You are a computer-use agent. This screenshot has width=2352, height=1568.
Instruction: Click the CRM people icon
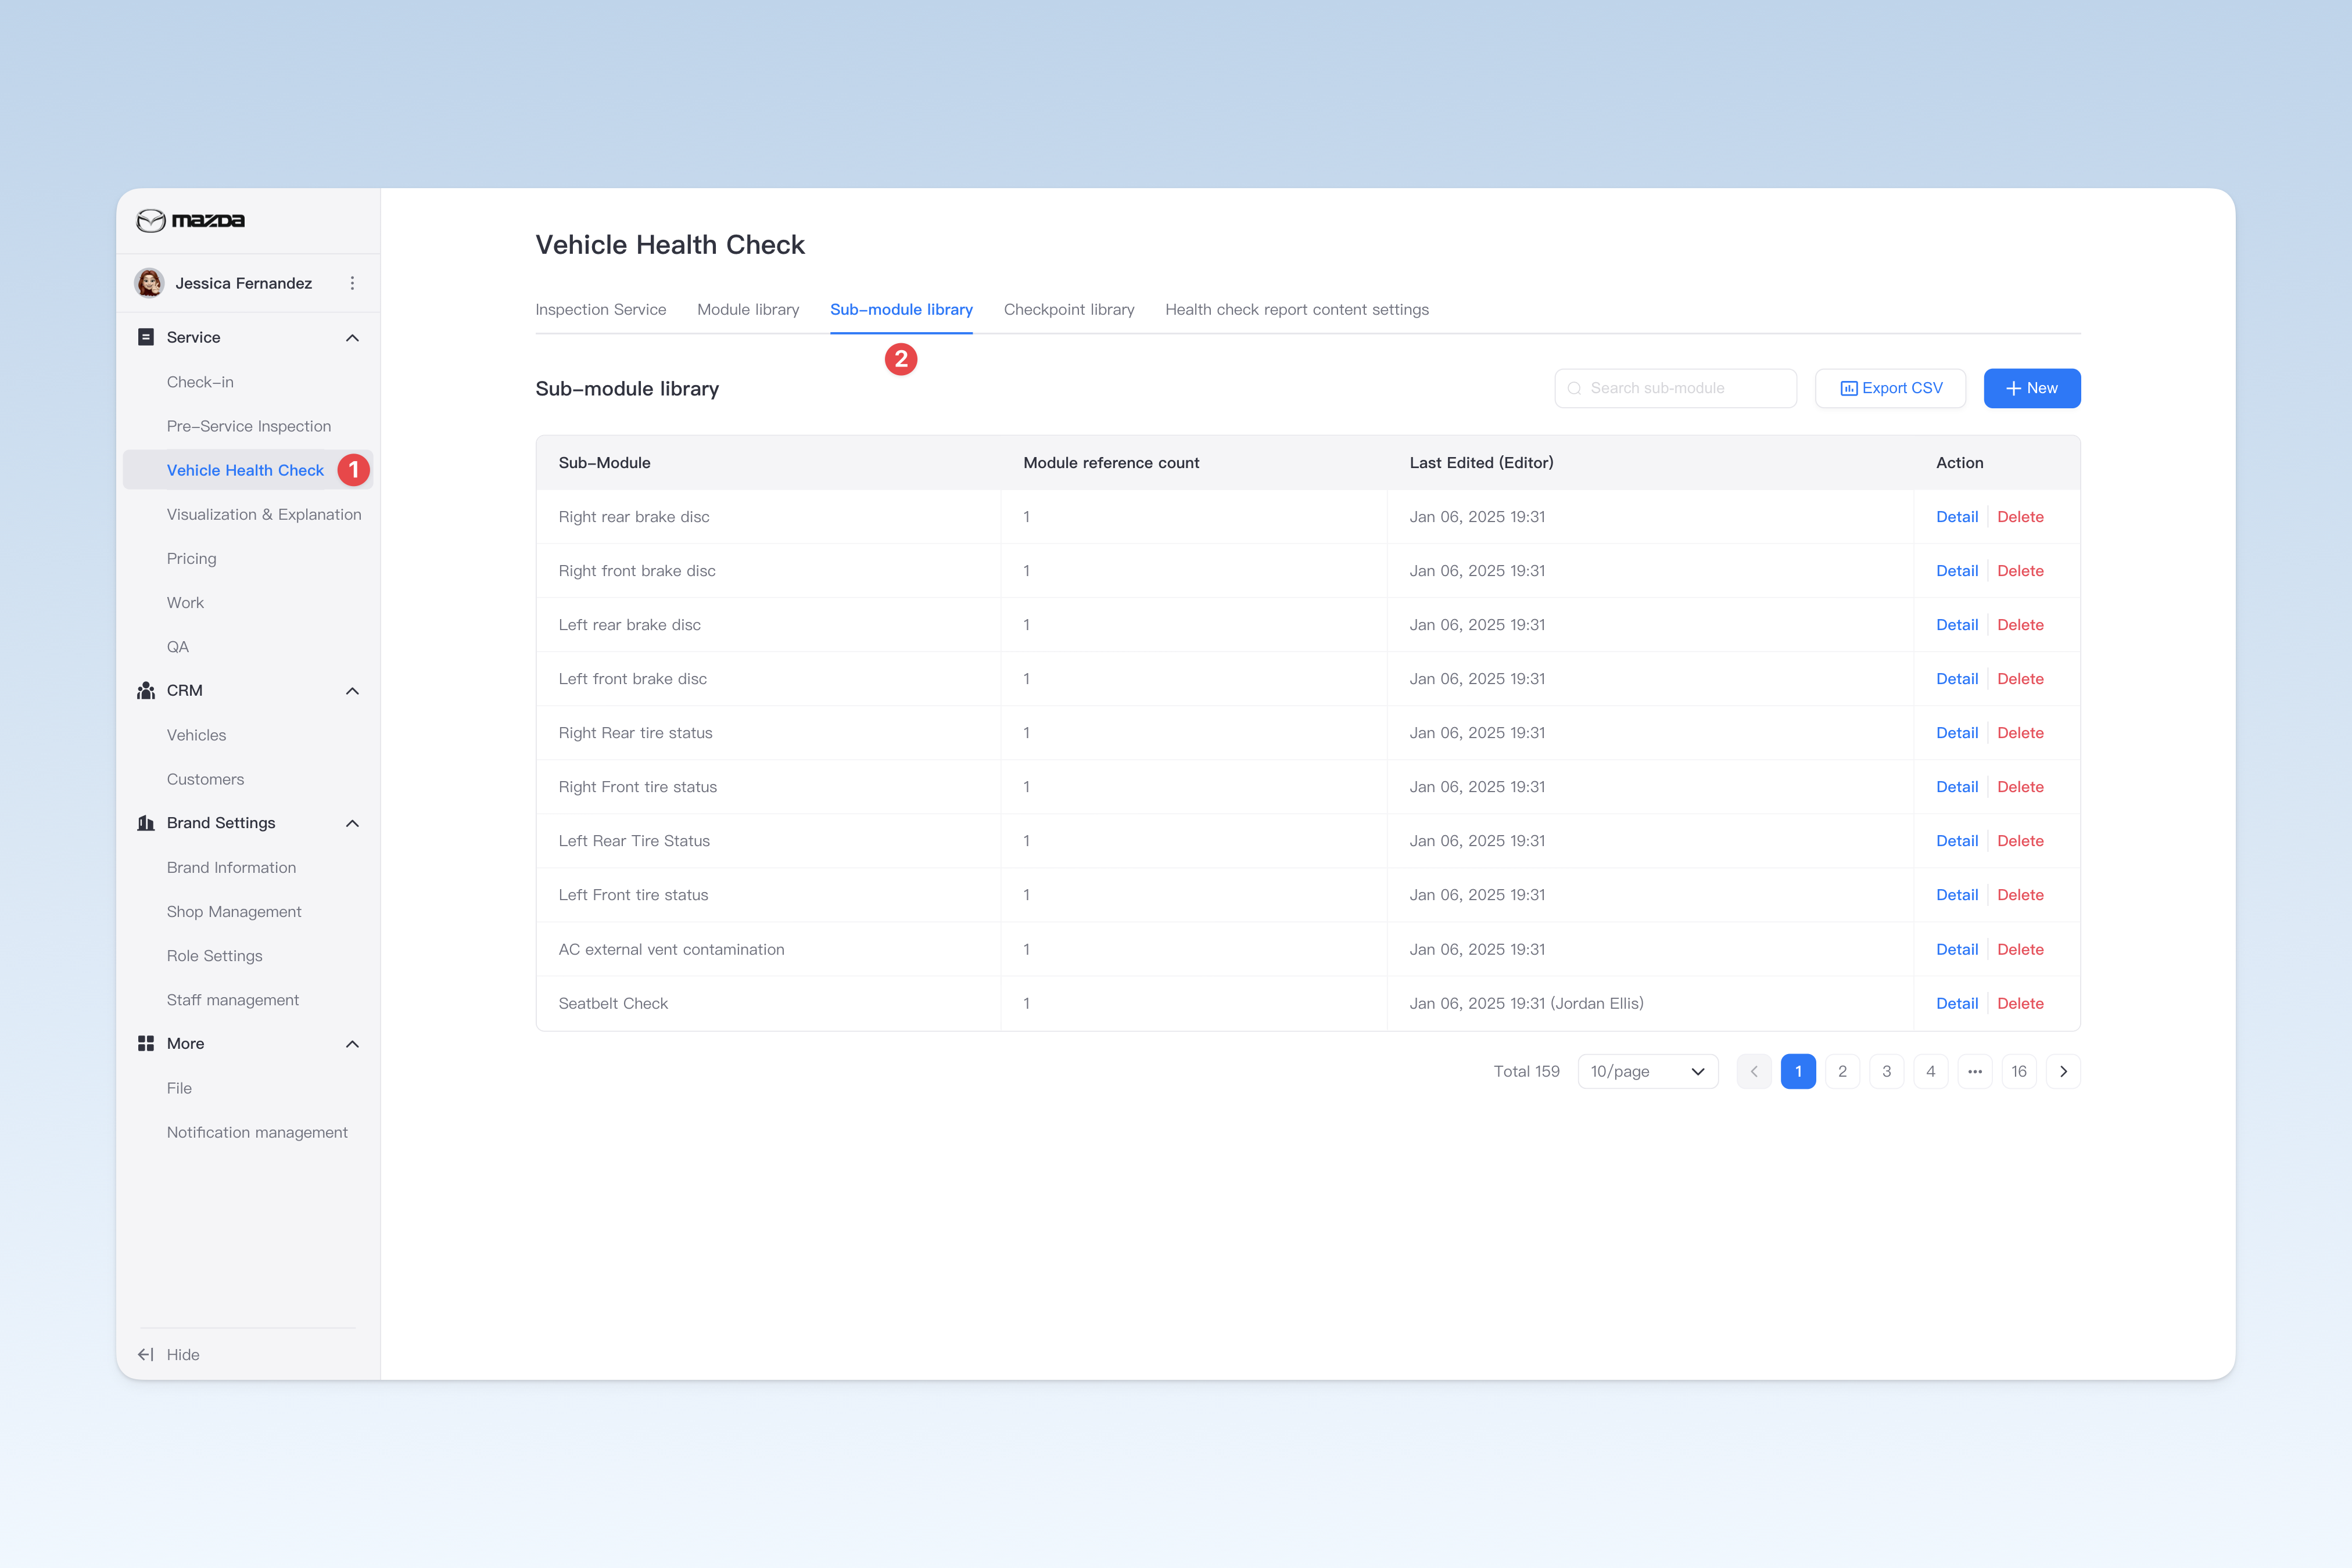pos(146,691)
